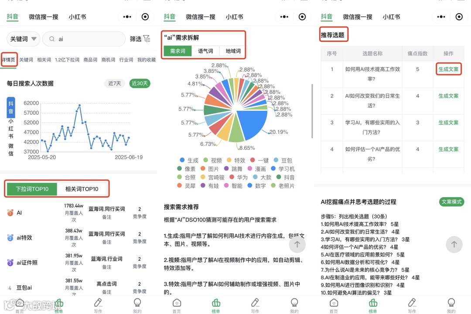Click the large blue 20.19% pie slice
The width and height of the screenshot is (471, 314).
[x=254, y=123]
